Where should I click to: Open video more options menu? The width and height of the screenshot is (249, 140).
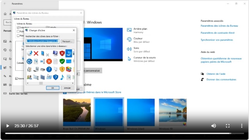click(242, 126)
